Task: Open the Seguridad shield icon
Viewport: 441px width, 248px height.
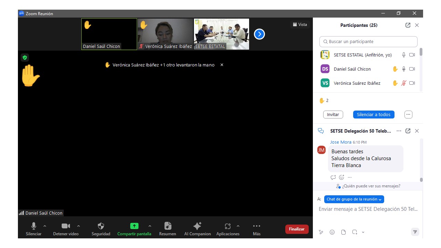Action: pos(101,226)
